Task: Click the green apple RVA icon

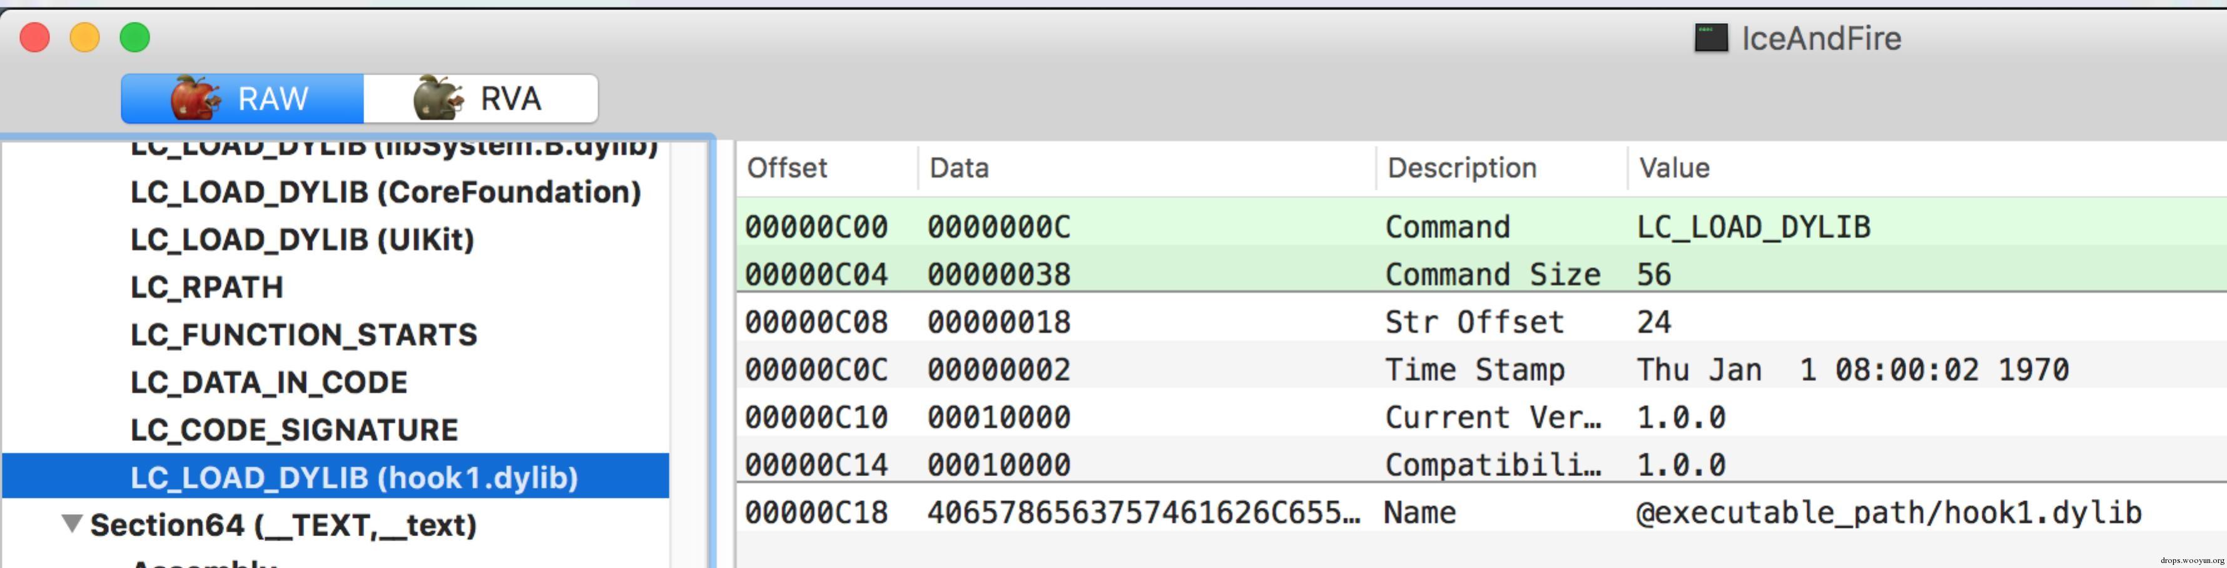Action: [x=439, y=98]
